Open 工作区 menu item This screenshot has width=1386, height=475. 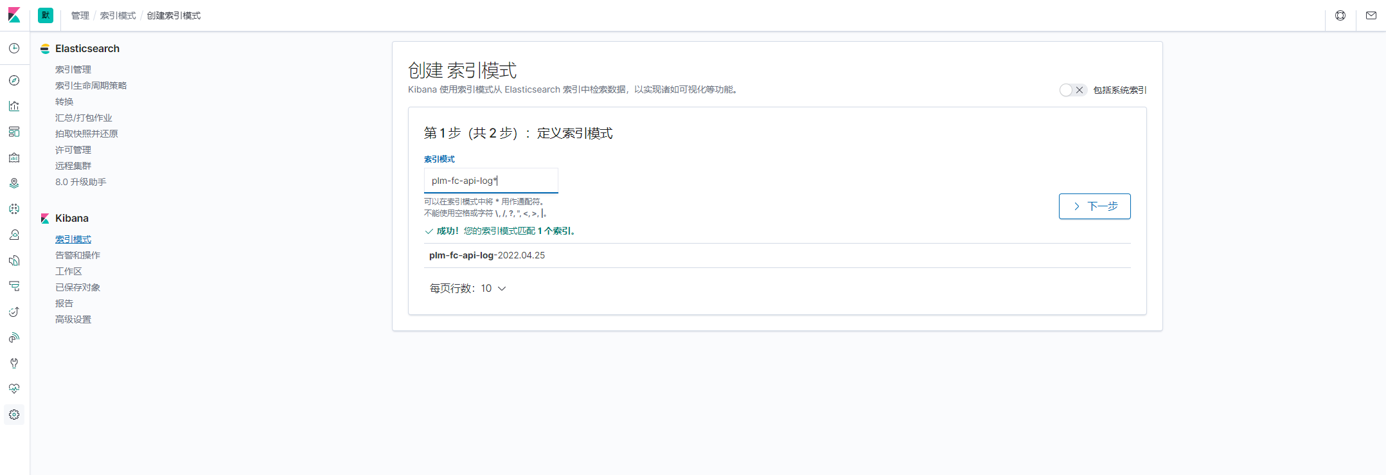pos(69,271)
